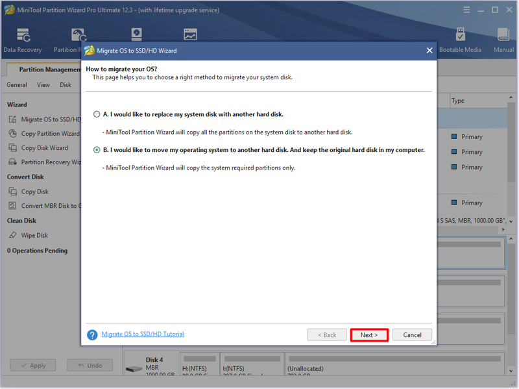Open the General menu
This screenshot has width=519, height=389.
17,85
